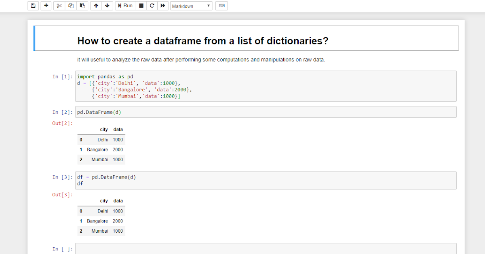The width and height of the screenshot is (485, 254).
Task: Copy the selected cell
Action: coord(70,5)
